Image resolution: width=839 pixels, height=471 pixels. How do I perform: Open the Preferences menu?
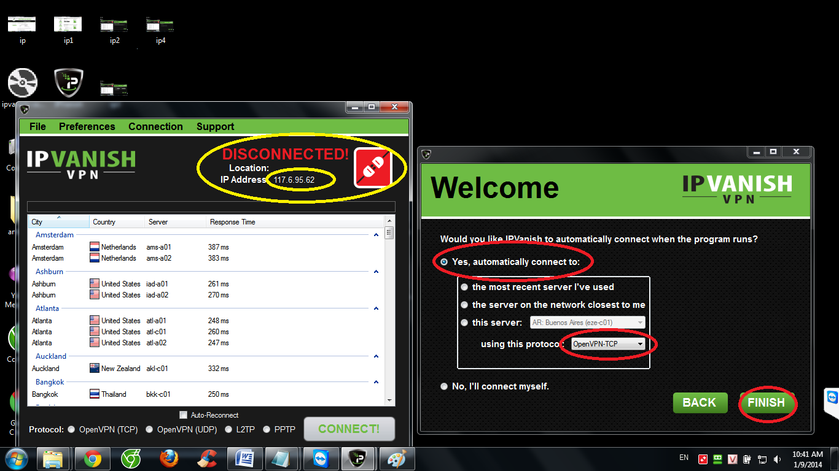pos(87,126)
